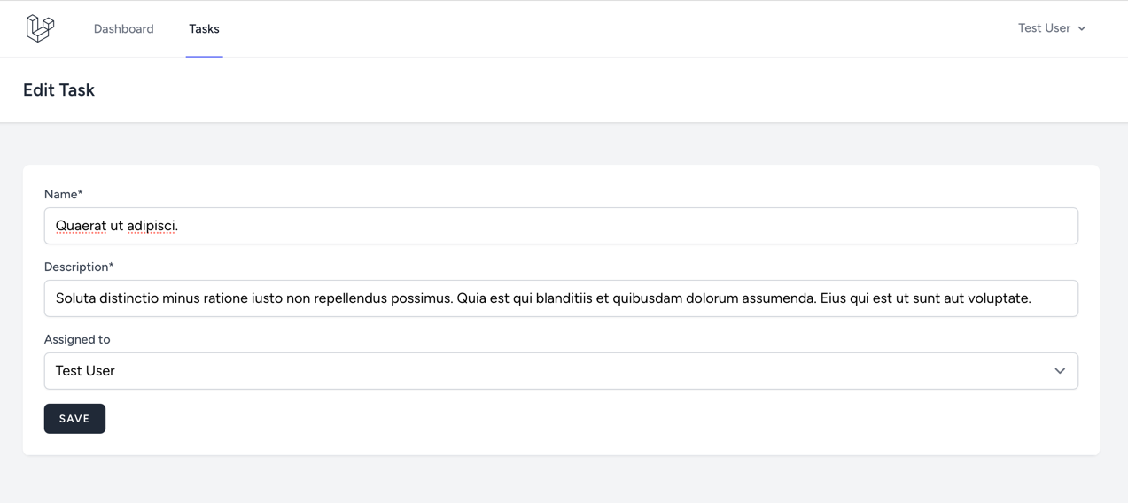1128x503 pixels.
Task: Click the Description* field label
Action: 79,267
